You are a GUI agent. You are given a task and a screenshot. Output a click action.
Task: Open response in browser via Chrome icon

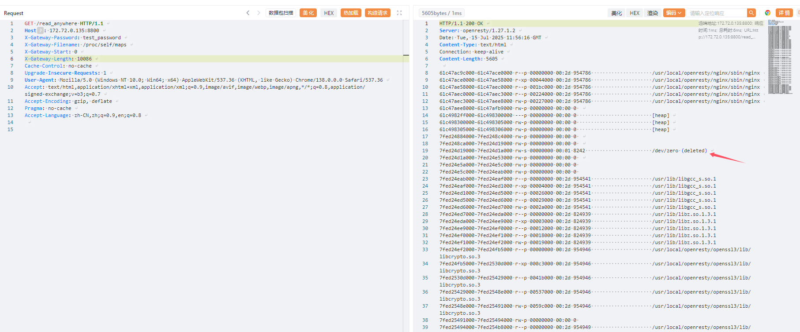[x=768, y=13]
